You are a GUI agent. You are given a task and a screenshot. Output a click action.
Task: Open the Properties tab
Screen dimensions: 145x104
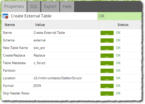pyautogui.click(x=14, y=7)
